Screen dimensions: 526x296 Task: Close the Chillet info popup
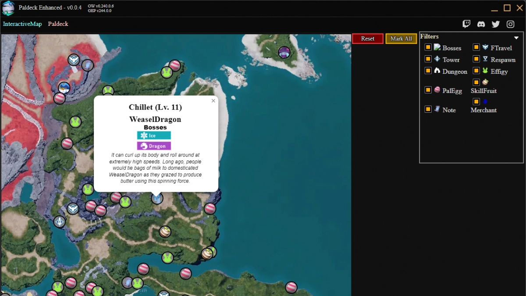coord(213,101)
